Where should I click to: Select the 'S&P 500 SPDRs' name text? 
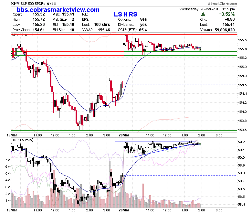coord(33,4)
